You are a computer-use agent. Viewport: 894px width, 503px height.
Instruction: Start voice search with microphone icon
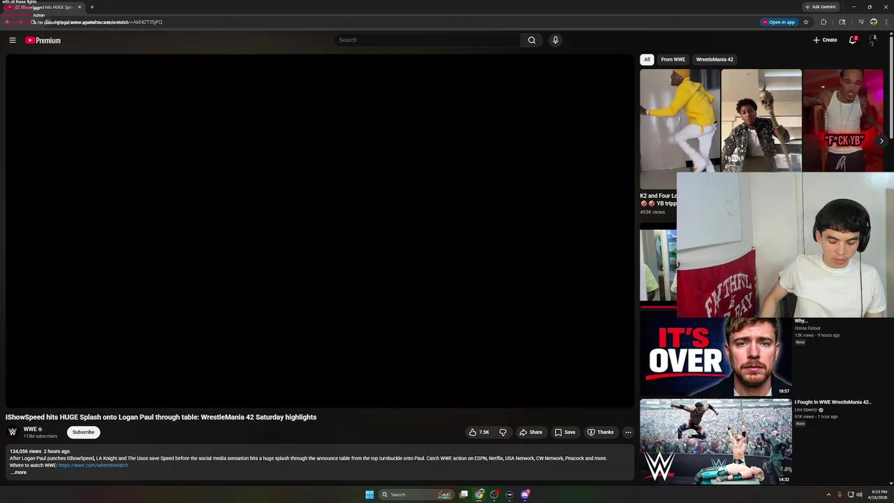pyautogui.click(x=555, y=40)
